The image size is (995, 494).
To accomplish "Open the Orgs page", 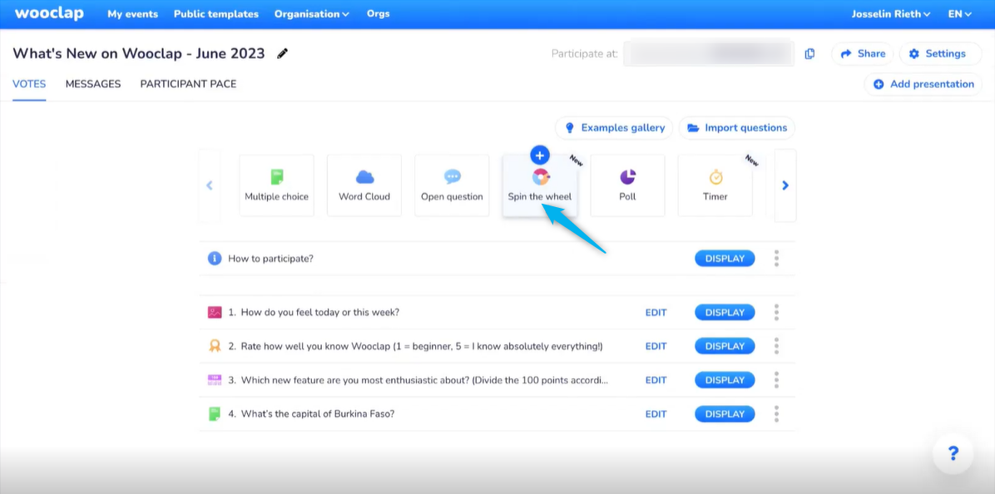I will click(379, 13).
